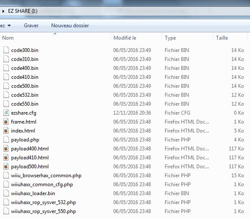Click the Firefox HTML Doc type of index.html
The image size is (250, 219).
tap(187, 131)
